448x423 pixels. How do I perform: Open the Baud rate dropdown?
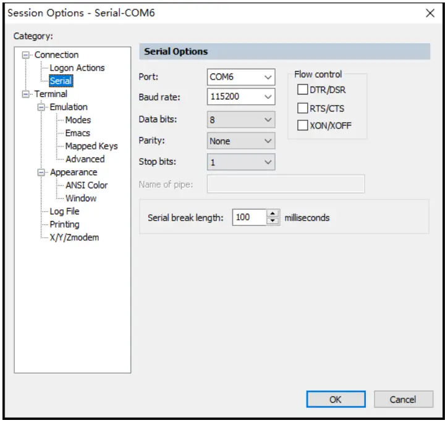(268, 97)
